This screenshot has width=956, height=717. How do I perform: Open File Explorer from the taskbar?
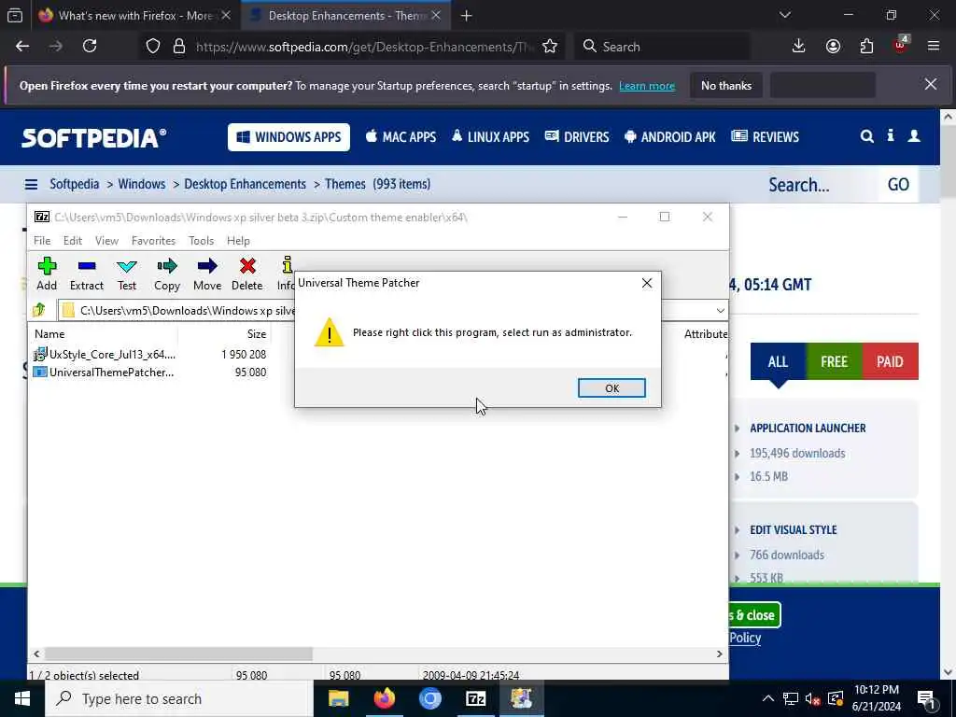pos(338,698)
